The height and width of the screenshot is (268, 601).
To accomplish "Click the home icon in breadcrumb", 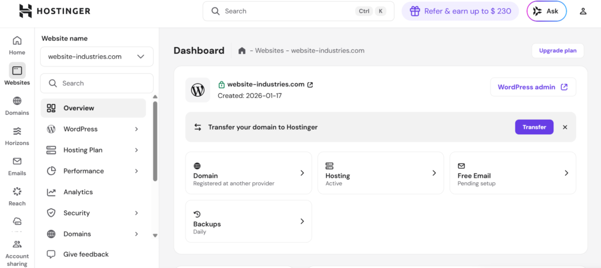I will (x=242, y=51).
